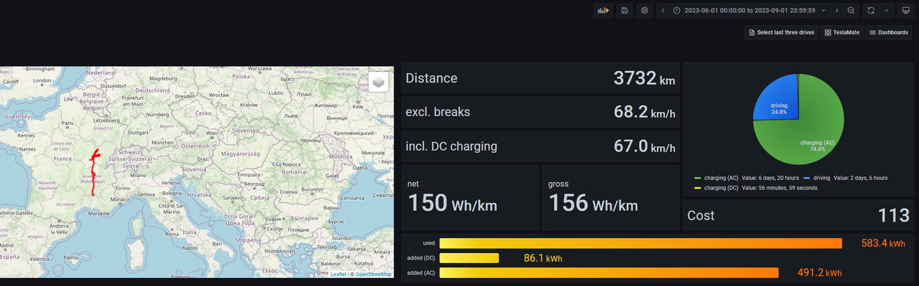Save the dashboard with the disk icon

point(625,11)
